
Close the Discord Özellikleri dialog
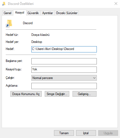click(116, 4)
